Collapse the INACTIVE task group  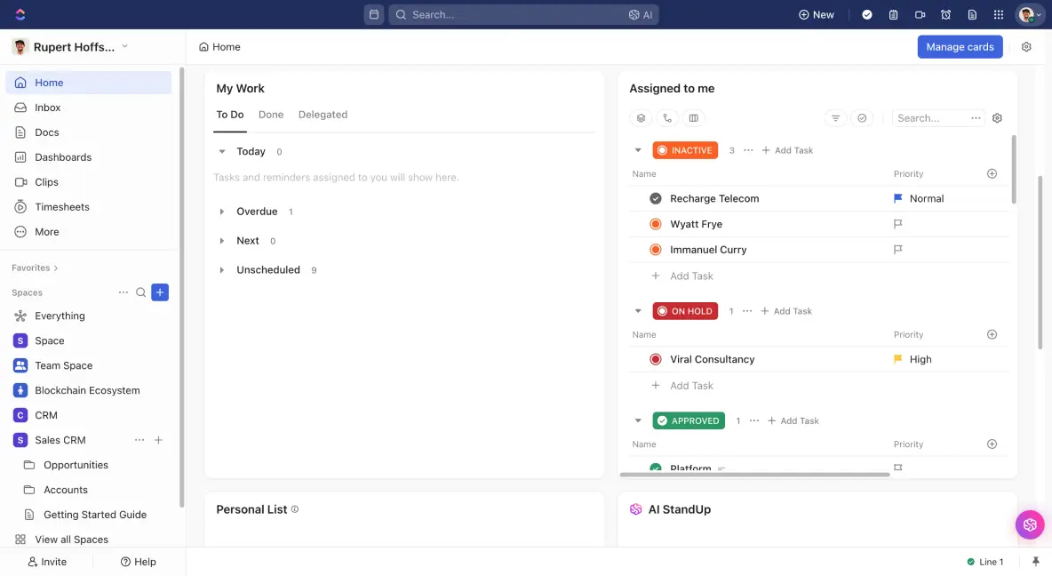pyautogui.click(x=638, y=150)
